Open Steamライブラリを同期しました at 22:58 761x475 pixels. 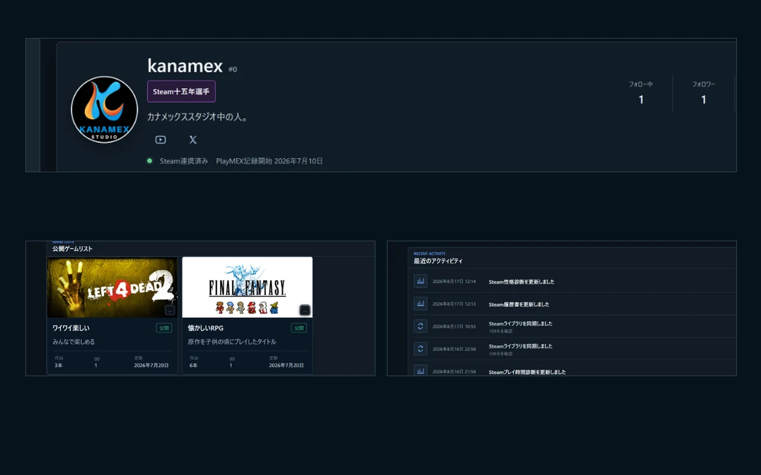521,346
